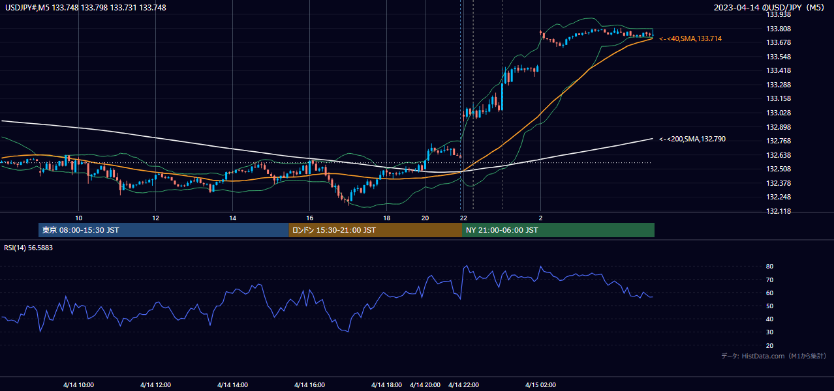Click the 4/14 20:00 bottom time label

point(425,384)
